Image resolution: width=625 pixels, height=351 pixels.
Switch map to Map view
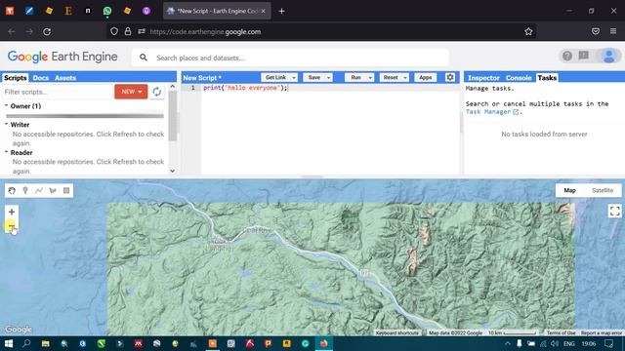(569, 191)
